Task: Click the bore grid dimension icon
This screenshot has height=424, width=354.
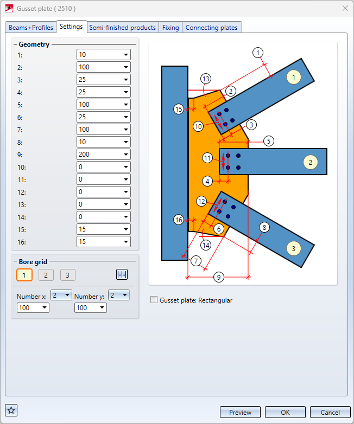Action: (122, 275)
